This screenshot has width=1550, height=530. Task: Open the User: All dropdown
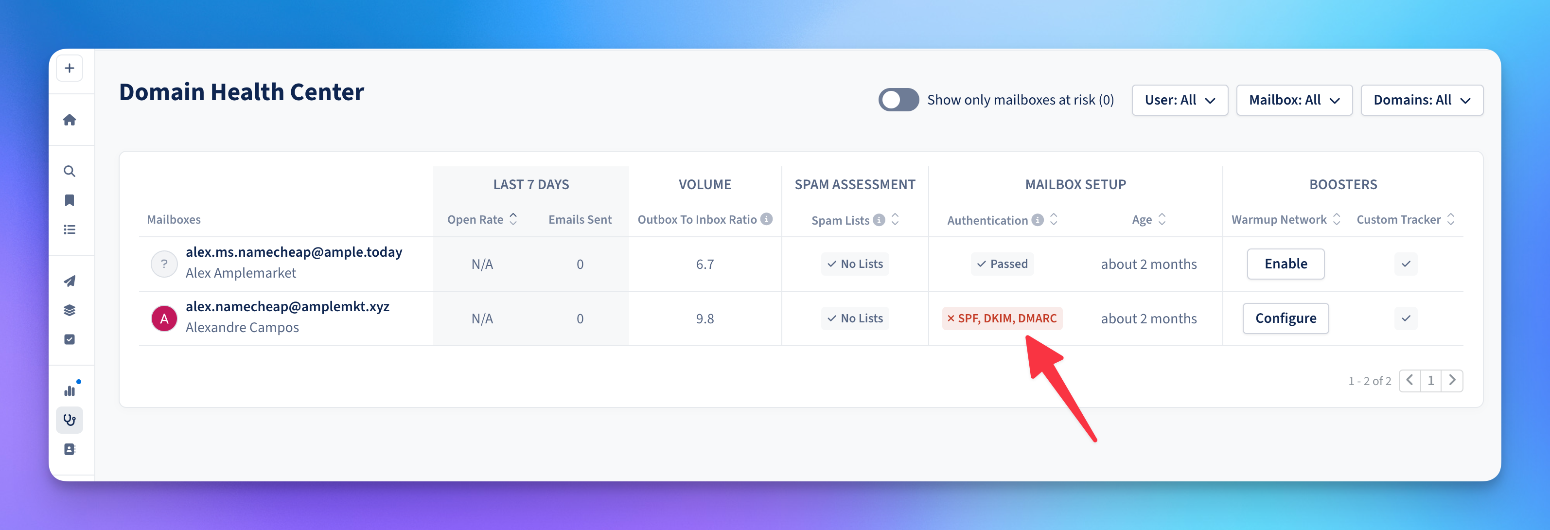1180,100
